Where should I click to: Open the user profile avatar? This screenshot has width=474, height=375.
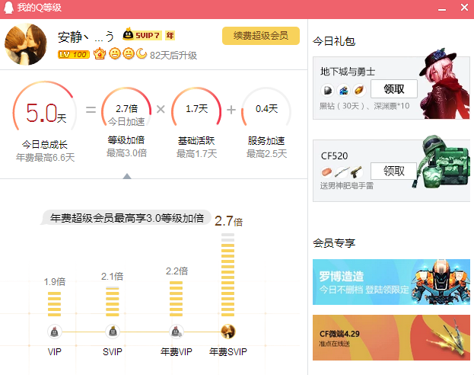click(x=26, y=44)
